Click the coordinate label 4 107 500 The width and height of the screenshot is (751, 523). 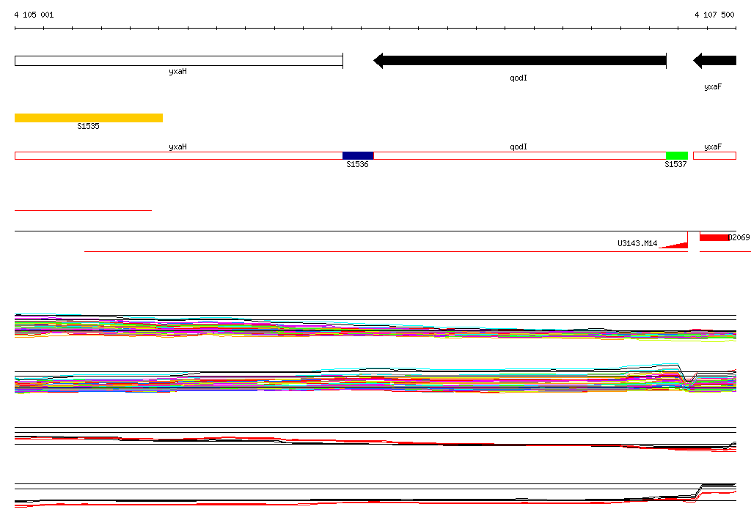714,15
